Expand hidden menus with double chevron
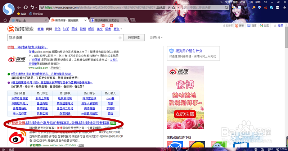288x151 pixels. point(221,2)
